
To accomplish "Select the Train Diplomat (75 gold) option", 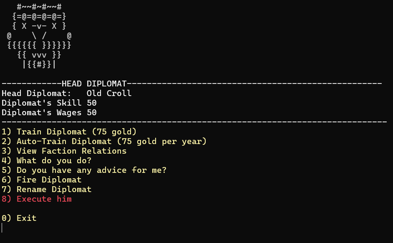I will pos(69,132).
